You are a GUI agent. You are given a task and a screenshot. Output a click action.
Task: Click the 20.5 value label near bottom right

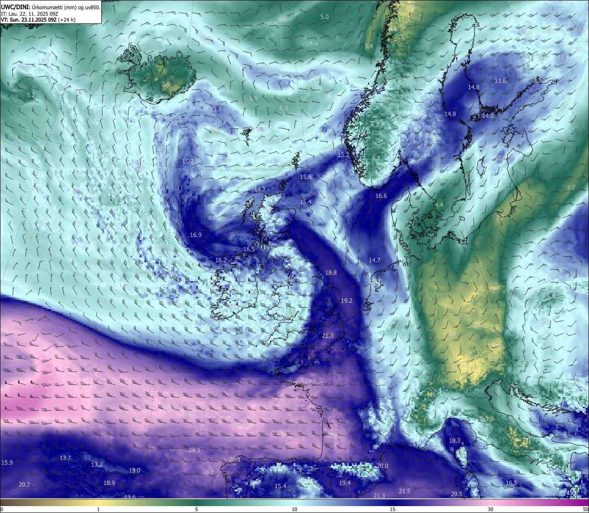coord(456,494)
